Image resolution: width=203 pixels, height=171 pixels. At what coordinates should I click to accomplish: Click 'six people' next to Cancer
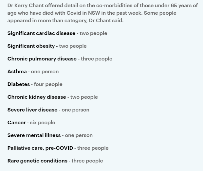43,123
